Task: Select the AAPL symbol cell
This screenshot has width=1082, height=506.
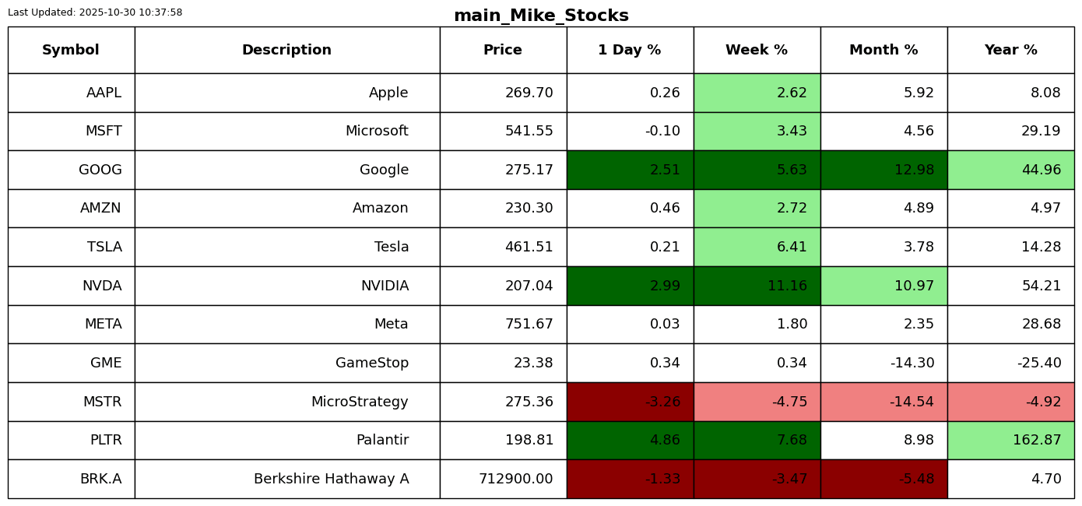Action: (71, 93)
